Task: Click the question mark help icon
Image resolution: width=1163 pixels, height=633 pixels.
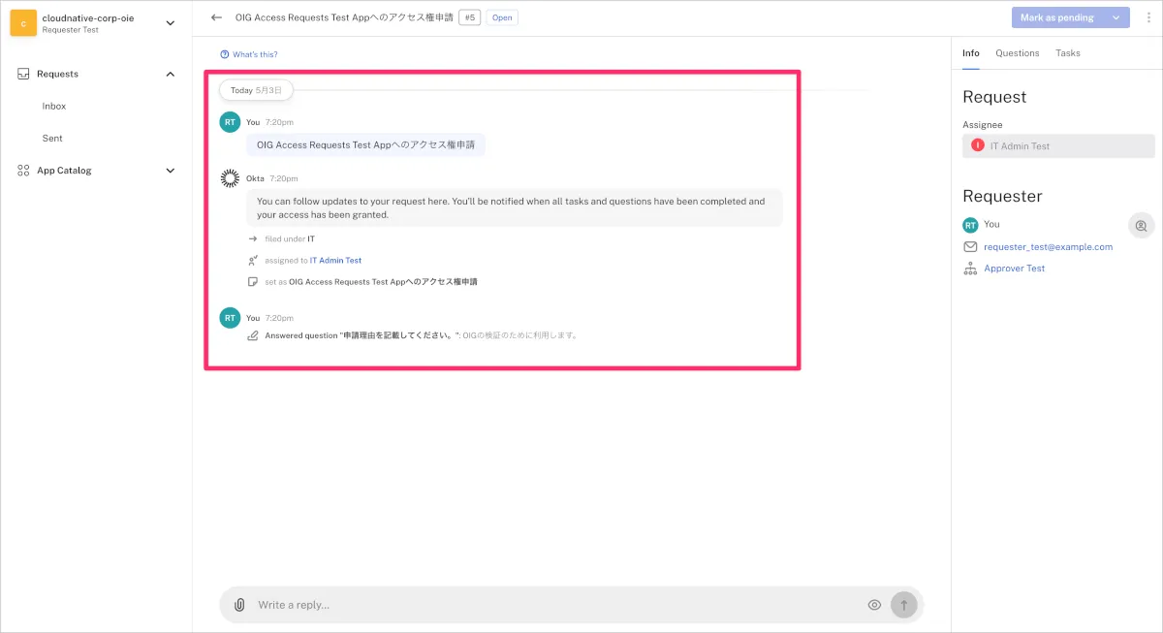Action: [225, 55]
